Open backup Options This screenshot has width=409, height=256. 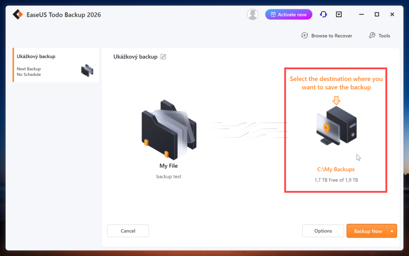[x=323, y=231]
